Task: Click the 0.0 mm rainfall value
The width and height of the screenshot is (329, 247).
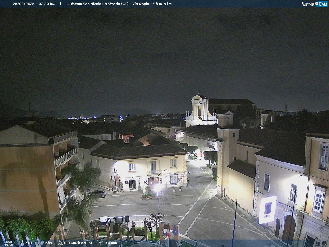Action: point(111,243)
